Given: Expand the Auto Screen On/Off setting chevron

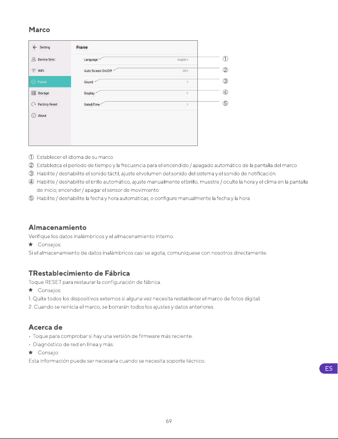Looking at the screenshot, I should point(187,71).
